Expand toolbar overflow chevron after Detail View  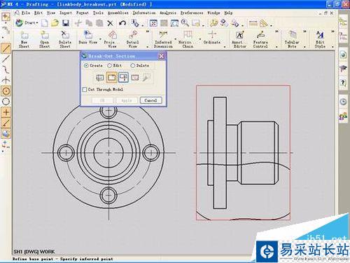tap(148, 32)
